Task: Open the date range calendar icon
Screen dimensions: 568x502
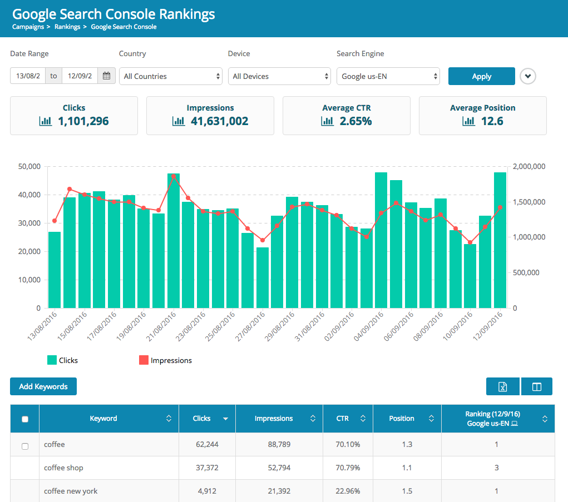Action: 106,76
